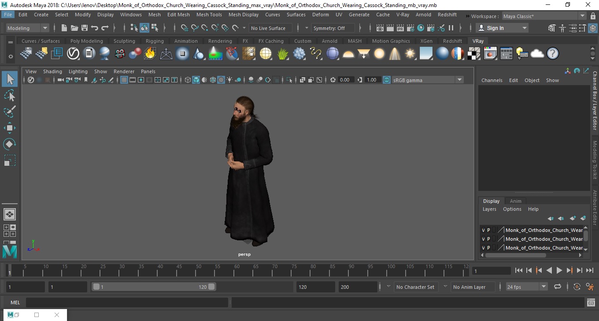Open the shelf gear options menu
599x321 pixels.
pyautogui.click(x=11, y=56)
